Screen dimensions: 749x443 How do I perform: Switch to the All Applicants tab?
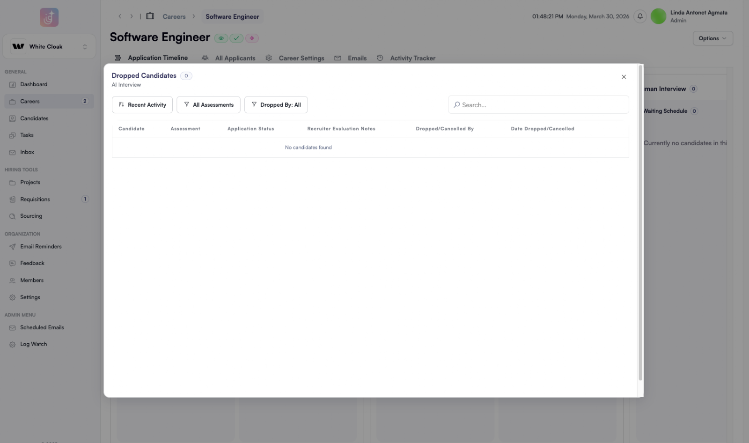click(x=235, y=58)
